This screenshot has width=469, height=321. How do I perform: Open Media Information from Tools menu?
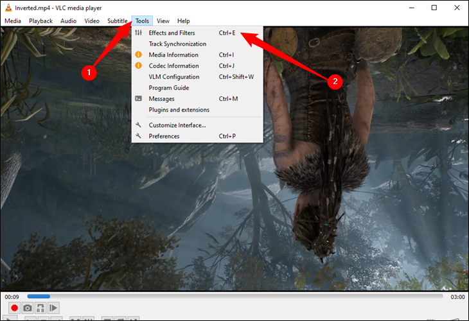173,55
